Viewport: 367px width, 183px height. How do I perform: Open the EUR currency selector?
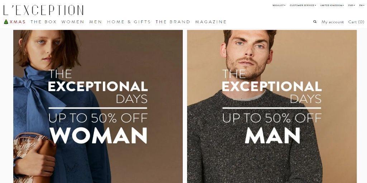coord(351,5)
